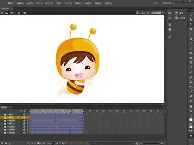The image size is (194, 145).
Task: Select the Brush tool
Action: coord(191,72)
